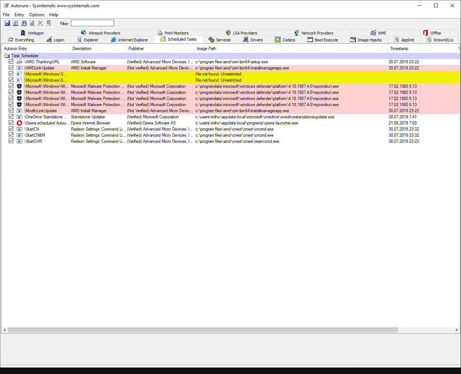
Task: Click the red Opera icon in the list
Action: (19, 123)
